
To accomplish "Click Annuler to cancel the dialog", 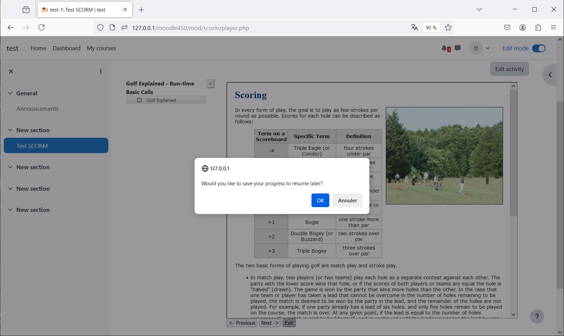I will click(347, 200).
